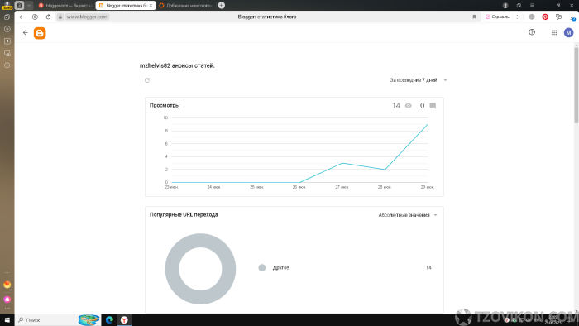The width and height of the screenshot is (579, 326).
Task: Click sidebar play circle icon
Action: pos(7,29)
